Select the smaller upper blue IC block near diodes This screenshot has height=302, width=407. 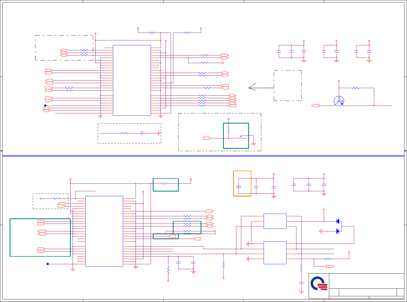[x=275, y=221]
